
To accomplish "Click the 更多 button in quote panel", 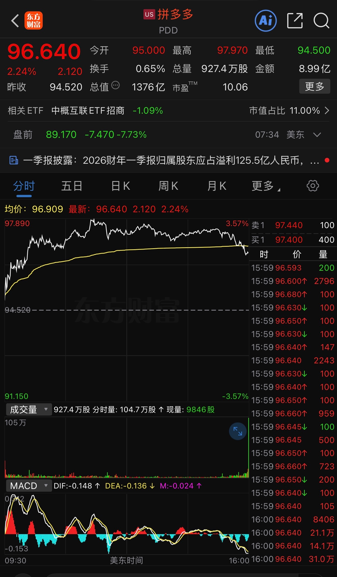I will 315,86.
